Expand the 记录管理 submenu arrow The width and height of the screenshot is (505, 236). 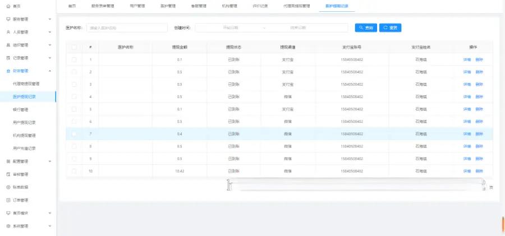pos(49,58)
